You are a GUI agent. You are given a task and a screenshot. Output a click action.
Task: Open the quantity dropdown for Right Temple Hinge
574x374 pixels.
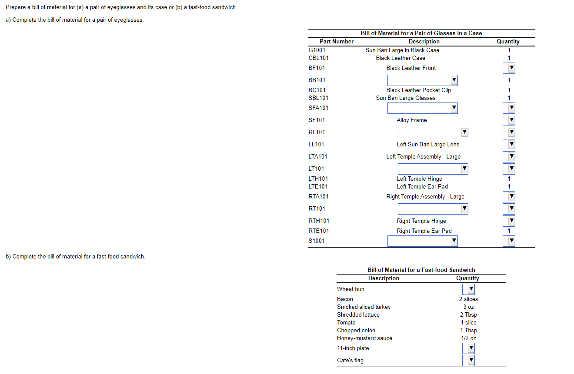[509, 221]
